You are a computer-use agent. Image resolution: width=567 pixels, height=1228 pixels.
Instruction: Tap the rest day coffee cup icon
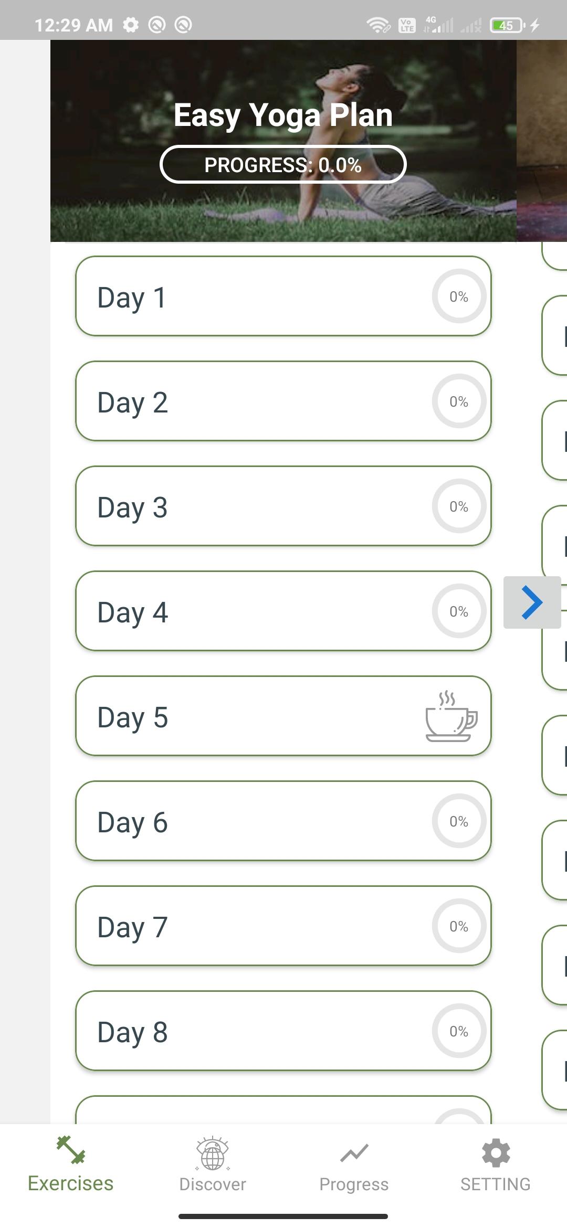[451, 716]
